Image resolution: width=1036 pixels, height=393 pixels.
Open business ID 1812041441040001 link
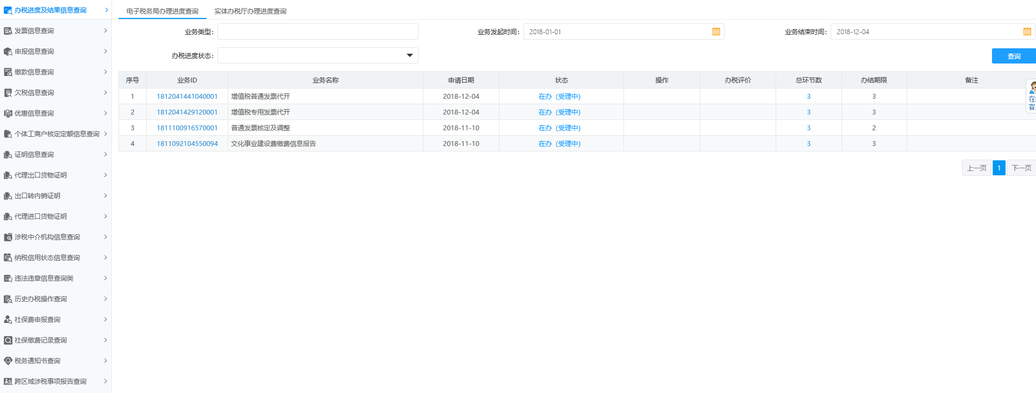click(187, 97)
